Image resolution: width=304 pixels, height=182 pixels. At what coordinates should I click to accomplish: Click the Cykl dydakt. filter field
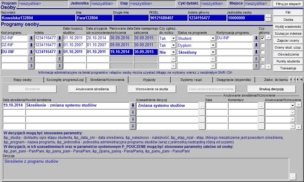pos(214,4)
